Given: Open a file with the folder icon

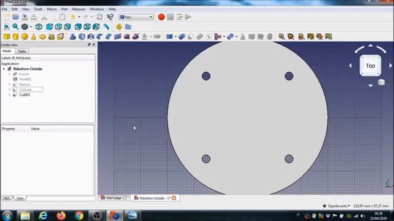Looking at the screenshot, I should (x=15, y=17).
